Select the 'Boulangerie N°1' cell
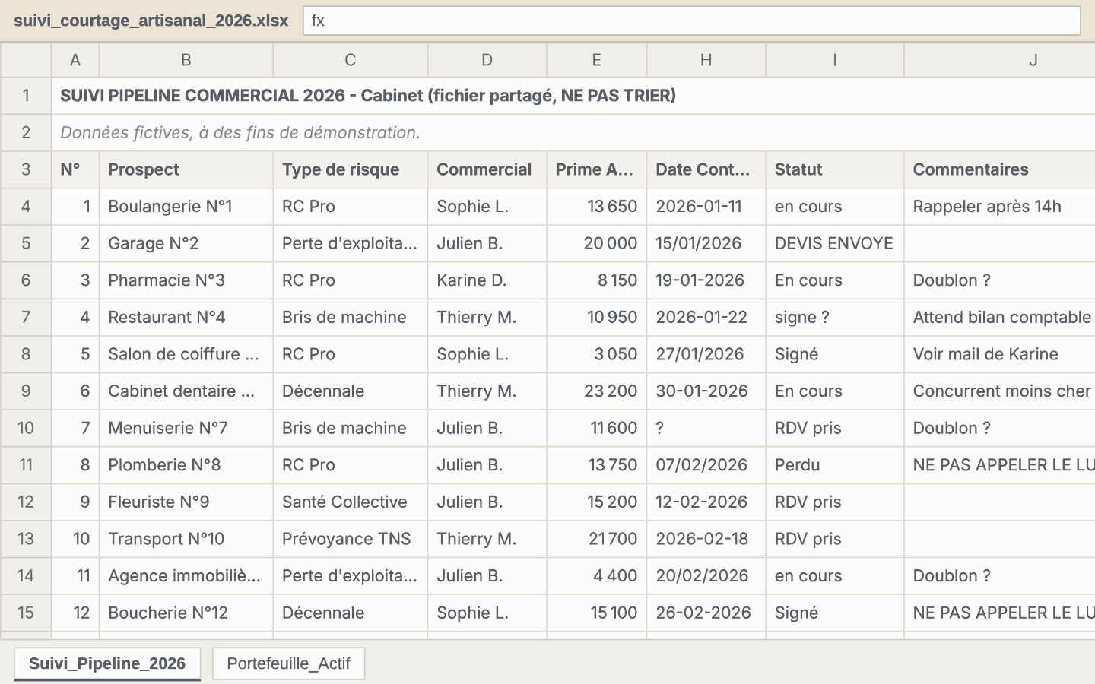1095x684 pixels. pos(186,207)
